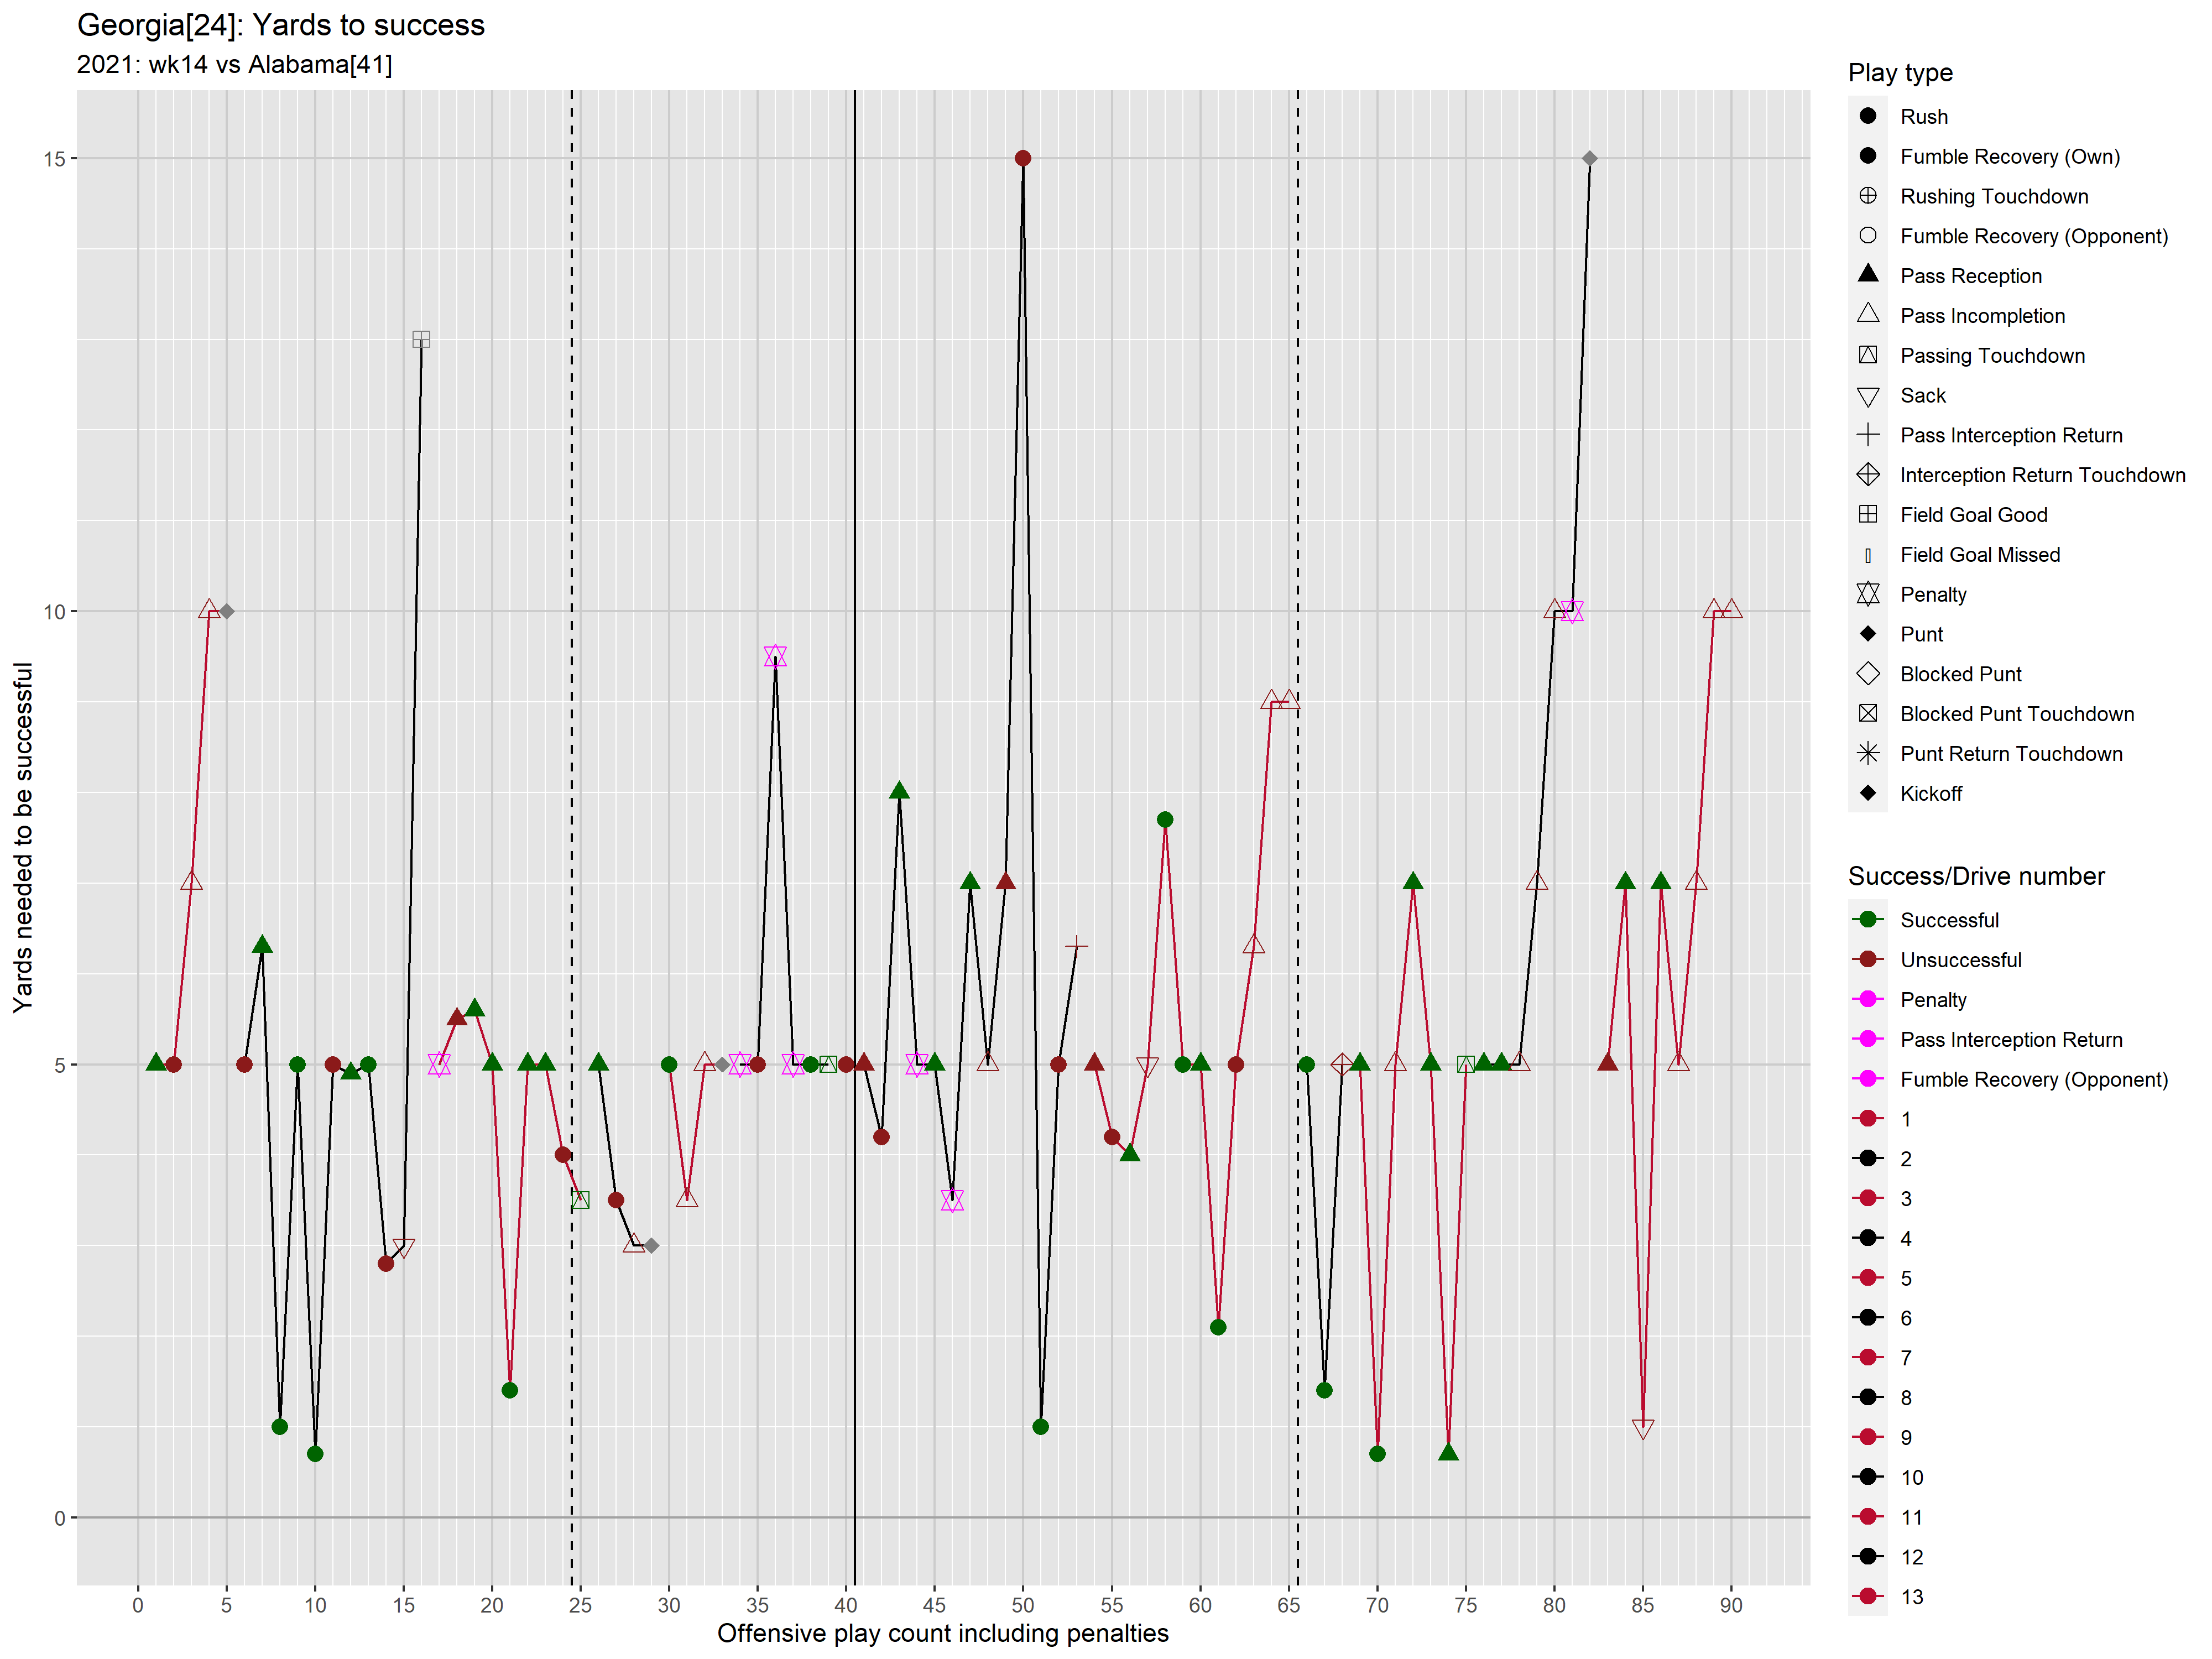Click the 'Interception Return Touchdown' legend label

click(x=2043, y=475)
